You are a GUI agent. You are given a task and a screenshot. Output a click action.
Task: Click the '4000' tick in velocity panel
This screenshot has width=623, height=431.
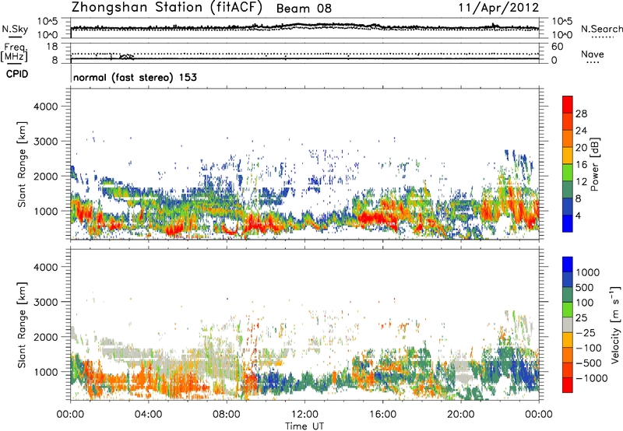(46, 267)
